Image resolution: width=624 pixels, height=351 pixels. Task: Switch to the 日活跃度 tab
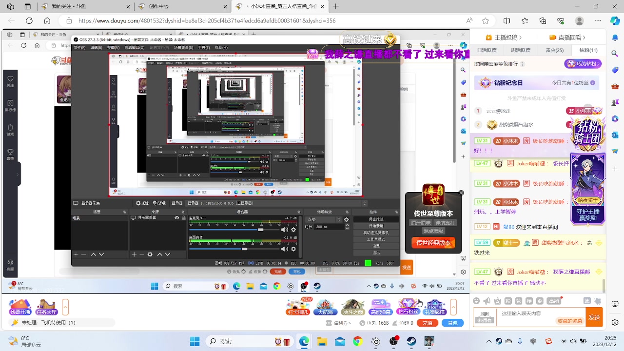pos(487,50)
